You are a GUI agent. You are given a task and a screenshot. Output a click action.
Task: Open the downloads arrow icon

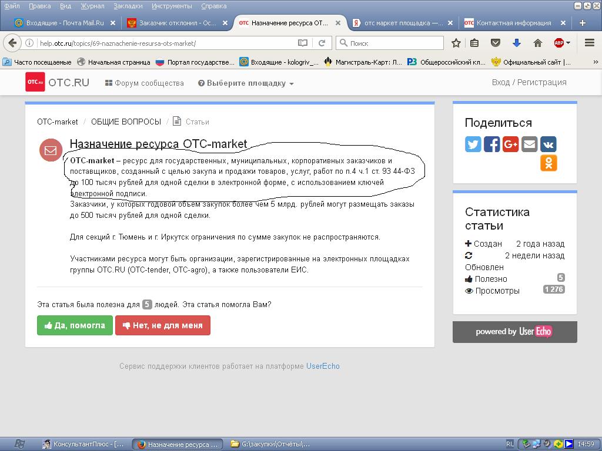517,43
